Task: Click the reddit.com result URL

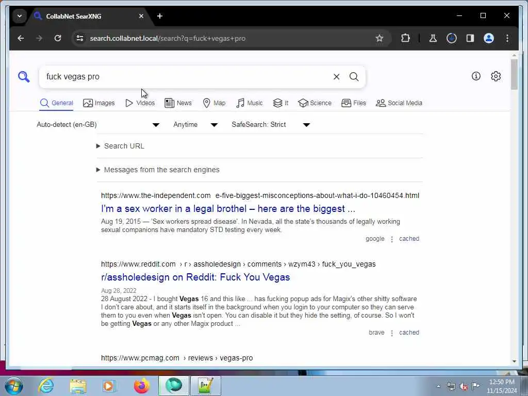Action: 238,264
